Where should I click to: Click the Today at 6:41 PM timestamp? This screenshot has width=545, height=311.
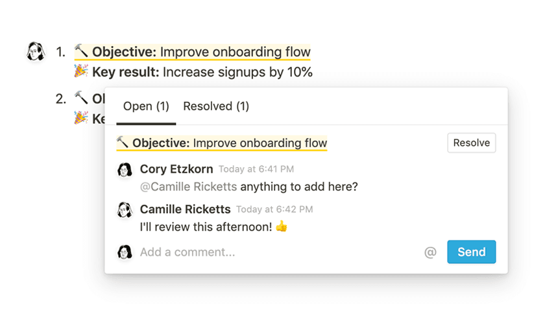tap(256, 170)
